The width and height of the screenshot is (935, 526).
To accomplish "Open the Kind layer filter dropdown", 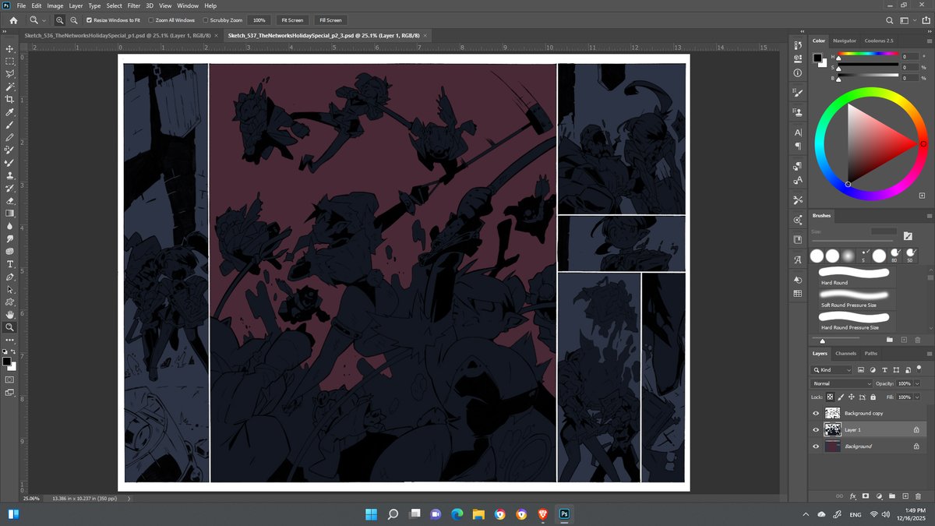I will (832, 369).
